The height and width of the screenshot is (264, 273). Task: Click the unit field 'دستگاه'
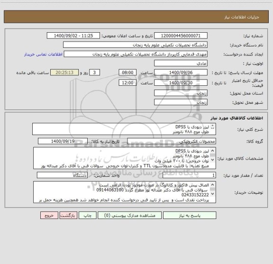(62, 175)
